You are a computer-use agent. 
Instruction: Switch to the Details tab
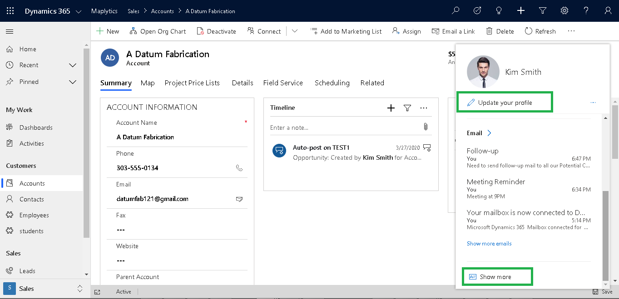click(x=243, y=83)
